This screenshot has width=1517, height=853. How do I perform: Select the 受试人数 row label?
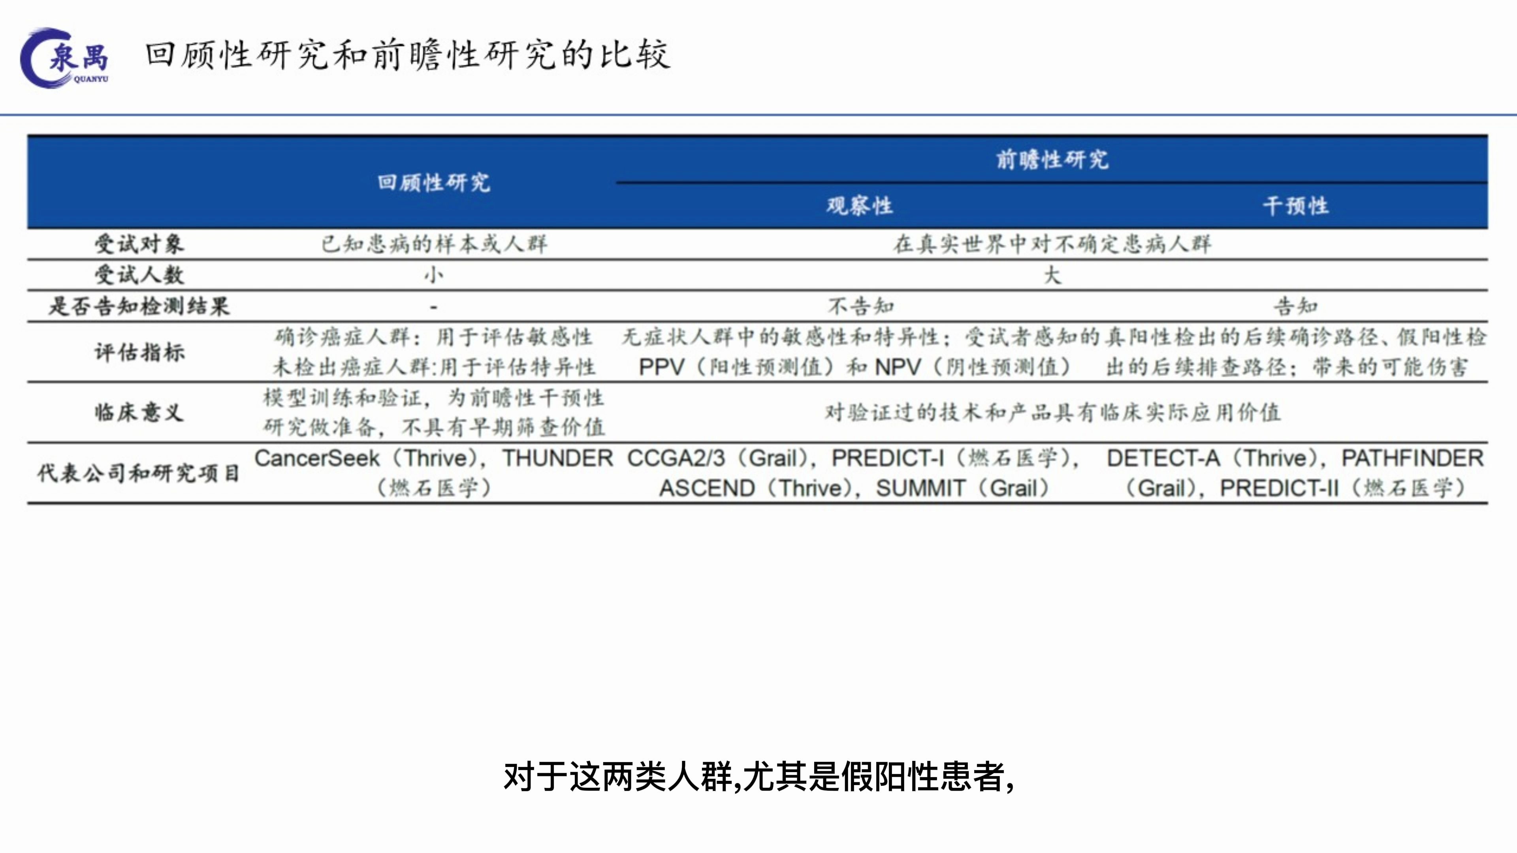[139, 275]
